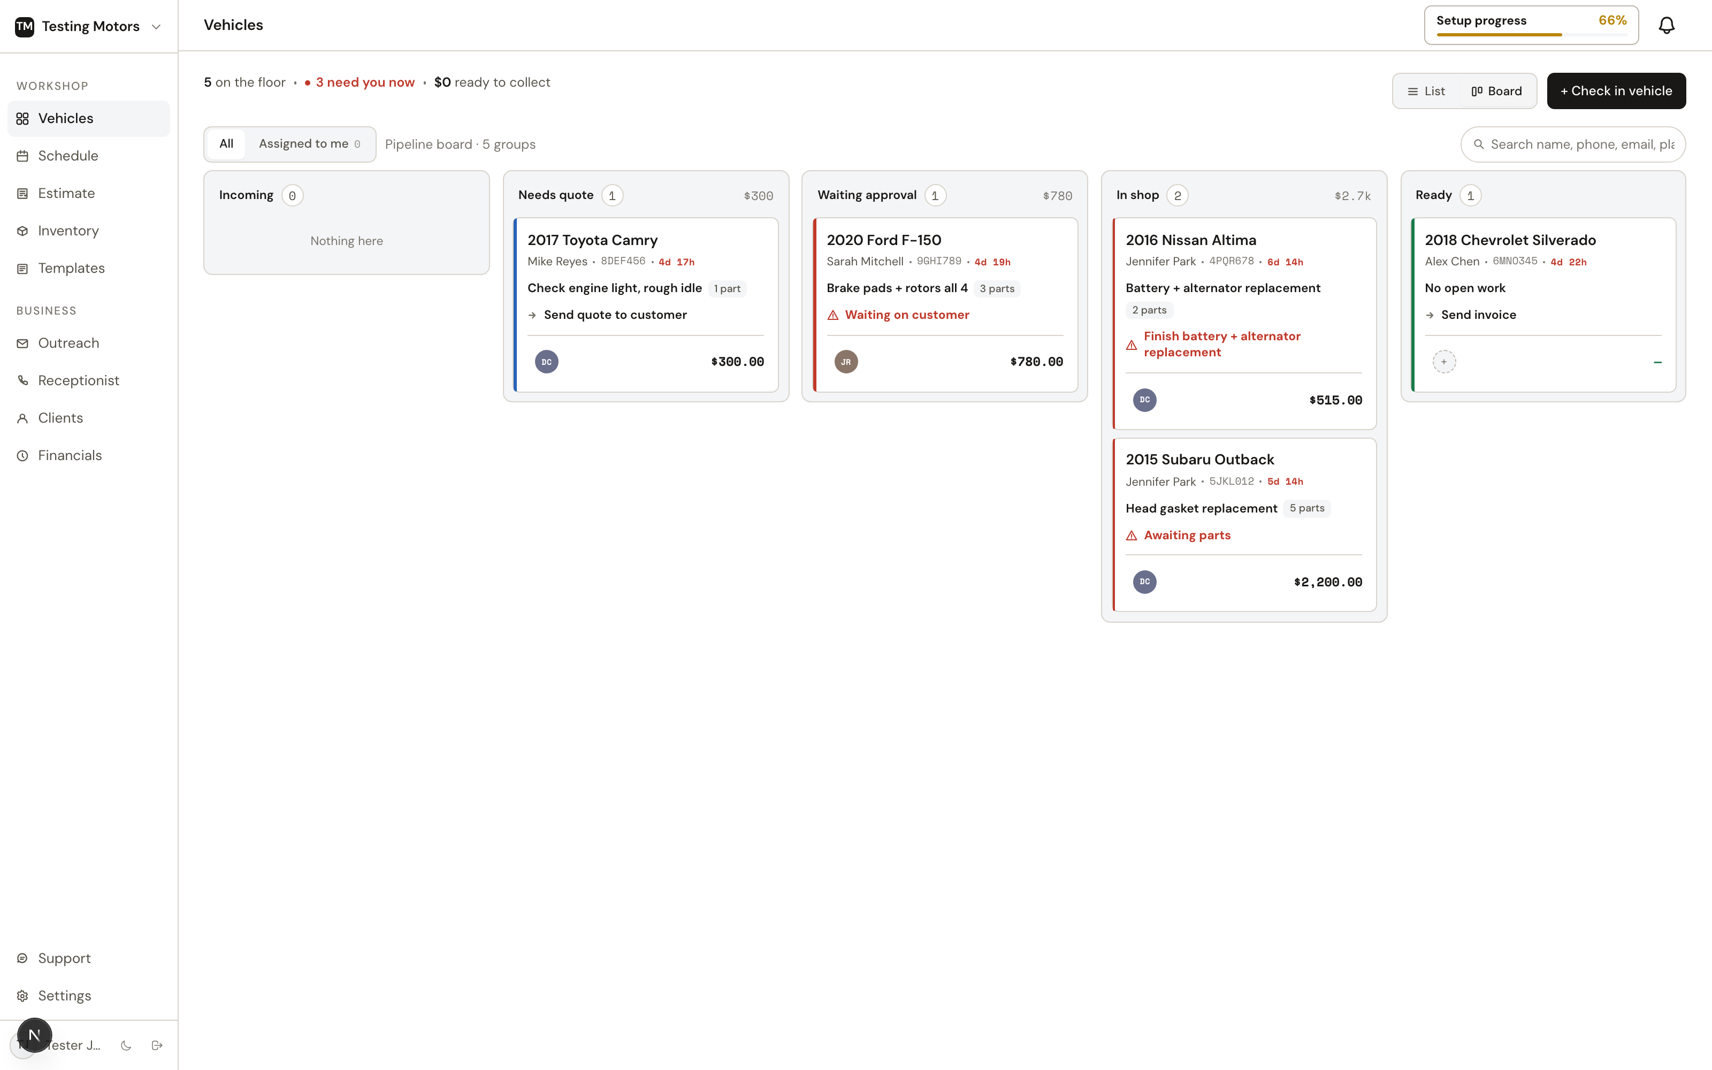This screenshot has height=1070, width=1712.
Task: Open Setup progress panel
Action: tap(1531, 26)
